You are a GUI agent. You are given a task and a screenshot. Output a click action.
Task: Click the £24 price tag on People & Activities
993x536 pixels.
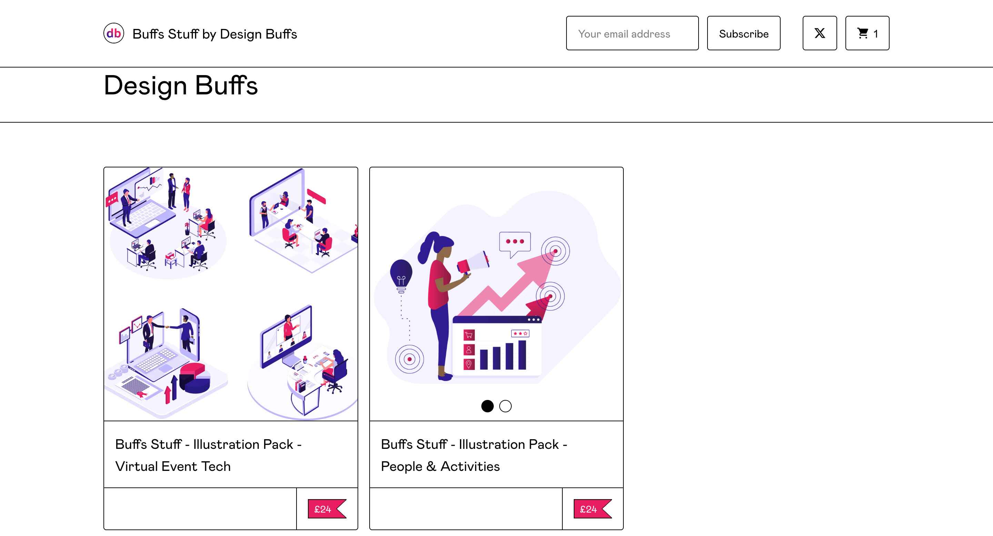tap(592, 509)
